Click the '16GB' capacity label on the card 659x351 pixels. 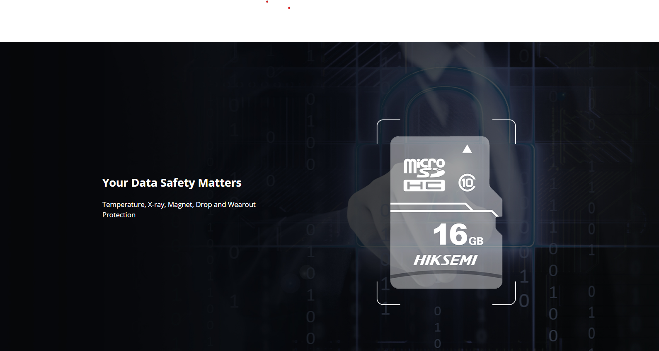point(458,234)
